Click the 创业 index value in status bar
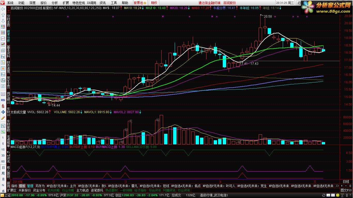Viewport: 353px width, 198px height. [127, 195]
